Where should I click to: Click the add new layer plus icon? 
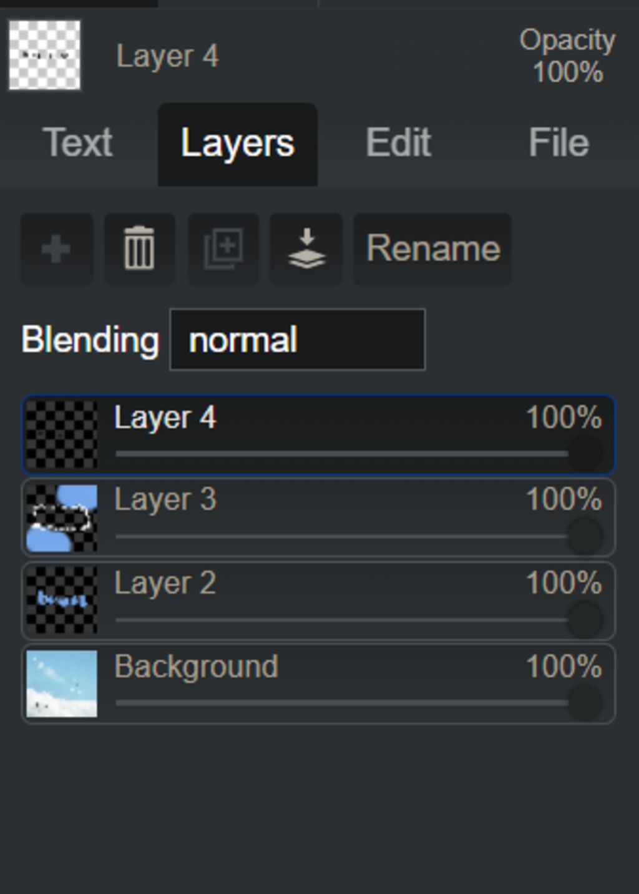point(56,249)
